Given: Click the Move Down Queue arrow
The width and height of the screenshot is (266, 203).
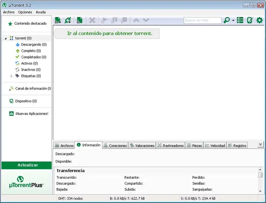Looking at the screenshot, I should pos(146,20).
